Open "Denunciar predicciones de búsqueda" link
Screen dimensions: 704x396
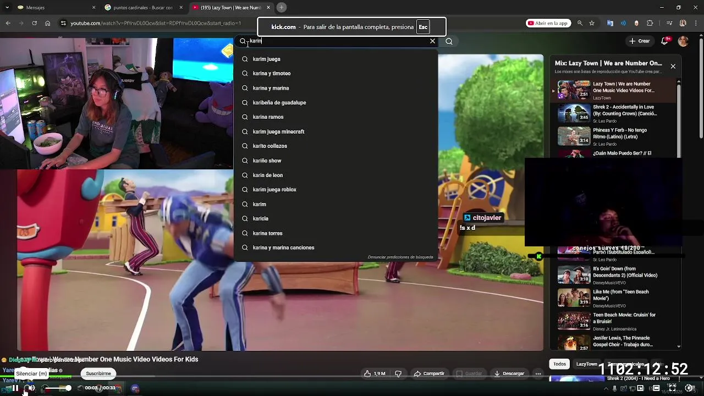[400, 257]
